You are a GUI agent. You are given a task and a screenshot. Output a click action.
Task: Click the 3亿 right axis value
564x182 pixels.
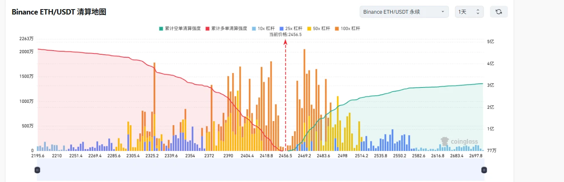click(491, 85)
